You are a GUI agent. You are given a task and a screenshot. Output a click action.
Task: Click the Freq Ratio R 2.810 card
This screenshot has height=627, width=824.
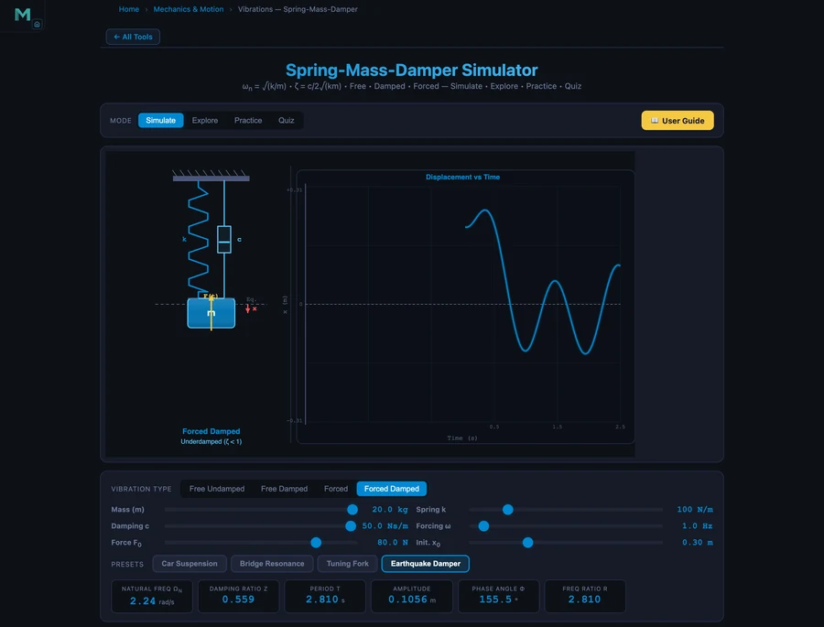pyautogui.click(x=585, y=596)
